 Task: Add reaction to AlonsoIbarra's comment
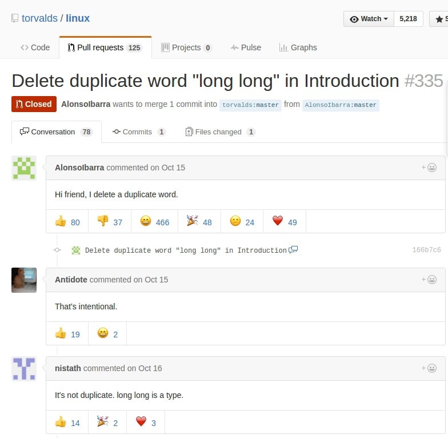click(x=429, y=168)
